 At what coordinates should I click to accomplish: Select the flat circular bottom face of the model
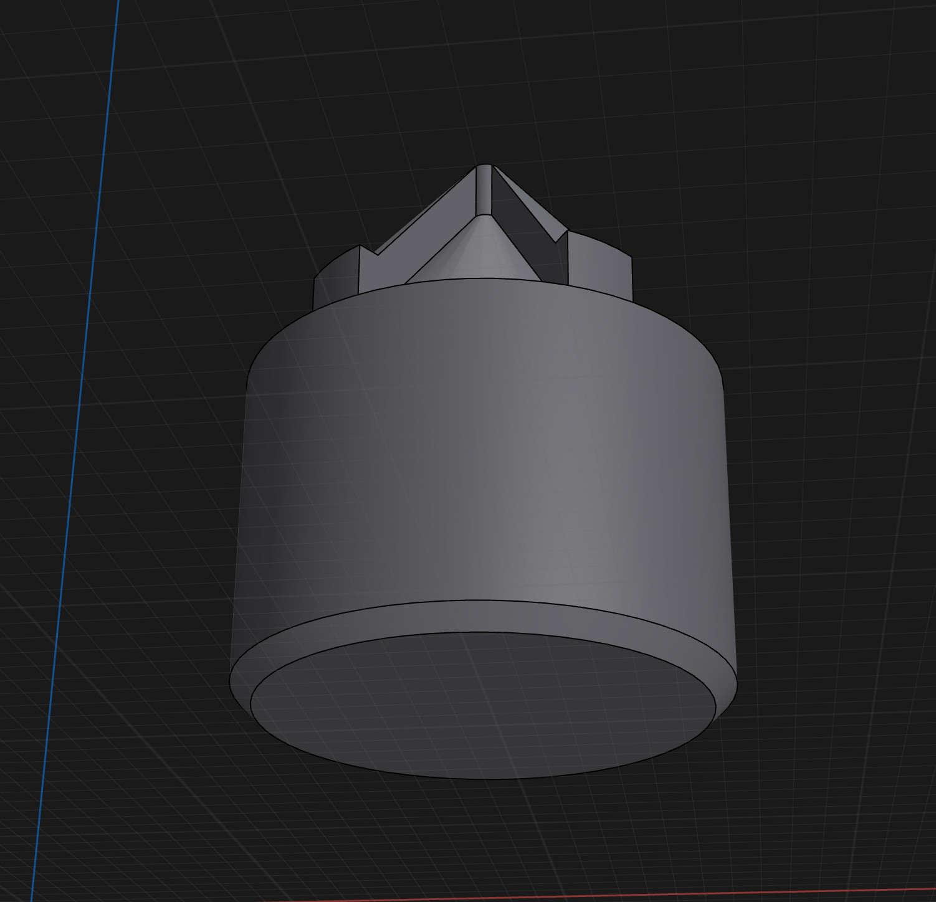click(483, 705)
